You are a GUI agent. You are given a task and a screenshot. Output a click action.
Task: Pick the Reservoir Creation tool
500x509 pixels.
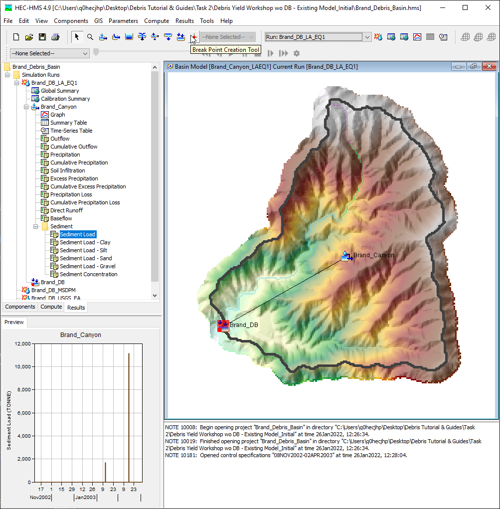point(129,37)
